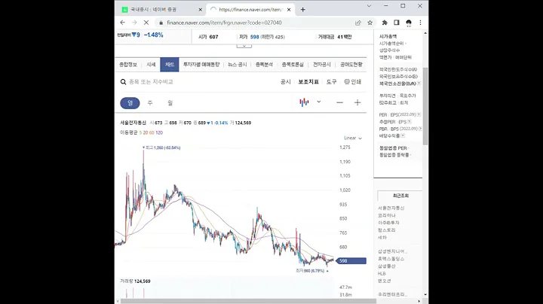
Task: Share this page via address bar icon
Action: pos(358,23)
